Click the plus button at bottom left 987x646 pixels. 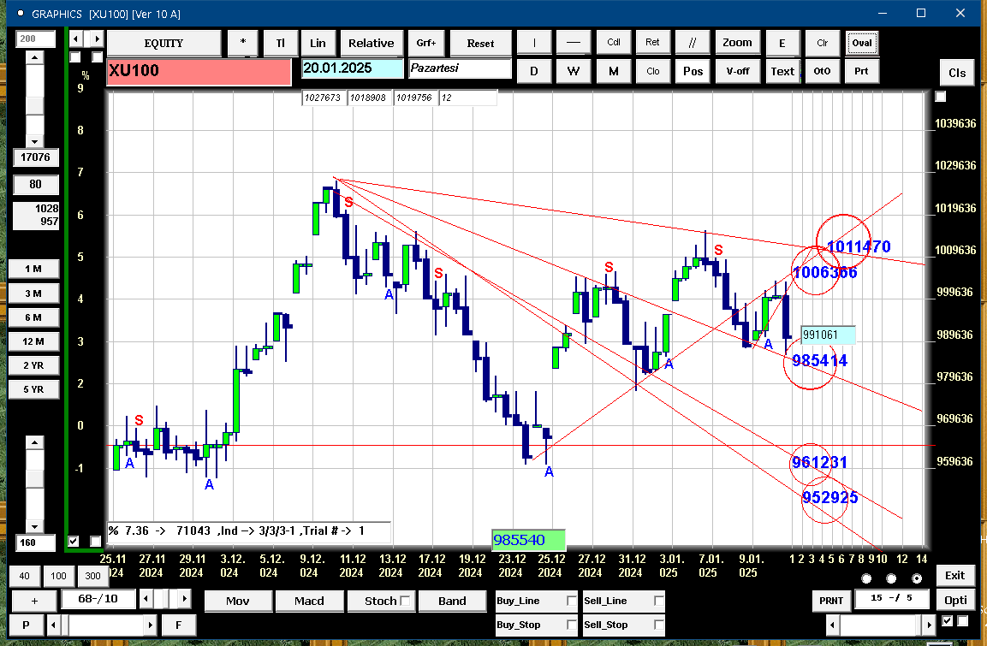34,601
